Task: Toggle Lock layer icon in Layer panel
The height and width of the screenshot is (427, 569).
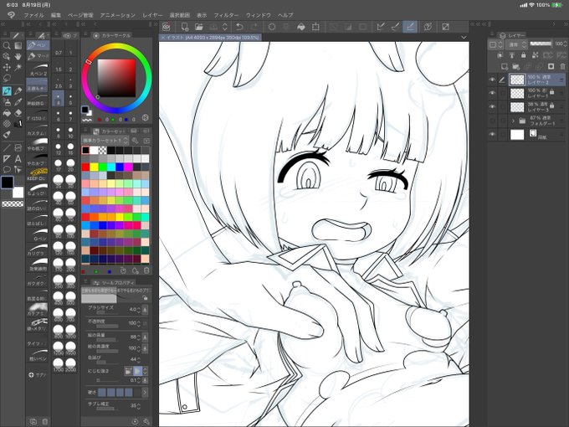Action: point(523,54)
